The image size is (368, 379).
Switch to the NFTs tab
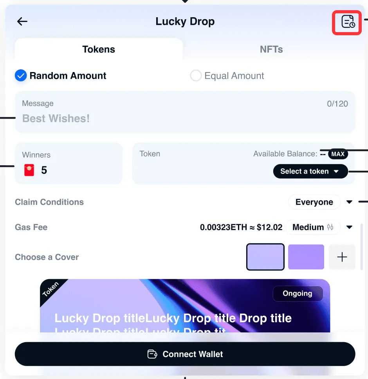click(x=271, y=49)
